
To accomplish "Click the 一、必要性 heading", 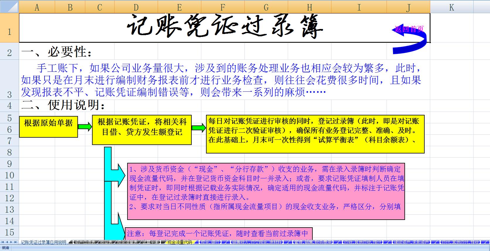I will tap(57, 52).
